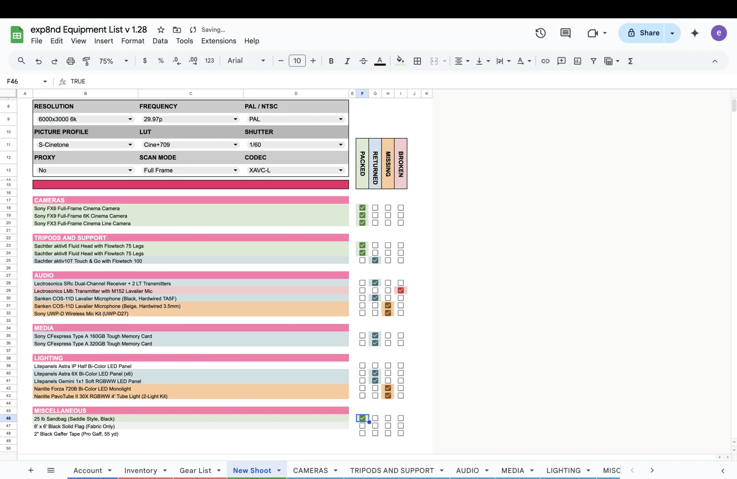Open the File menu
The width and height of the screenshot is (737, 479).
36,41
